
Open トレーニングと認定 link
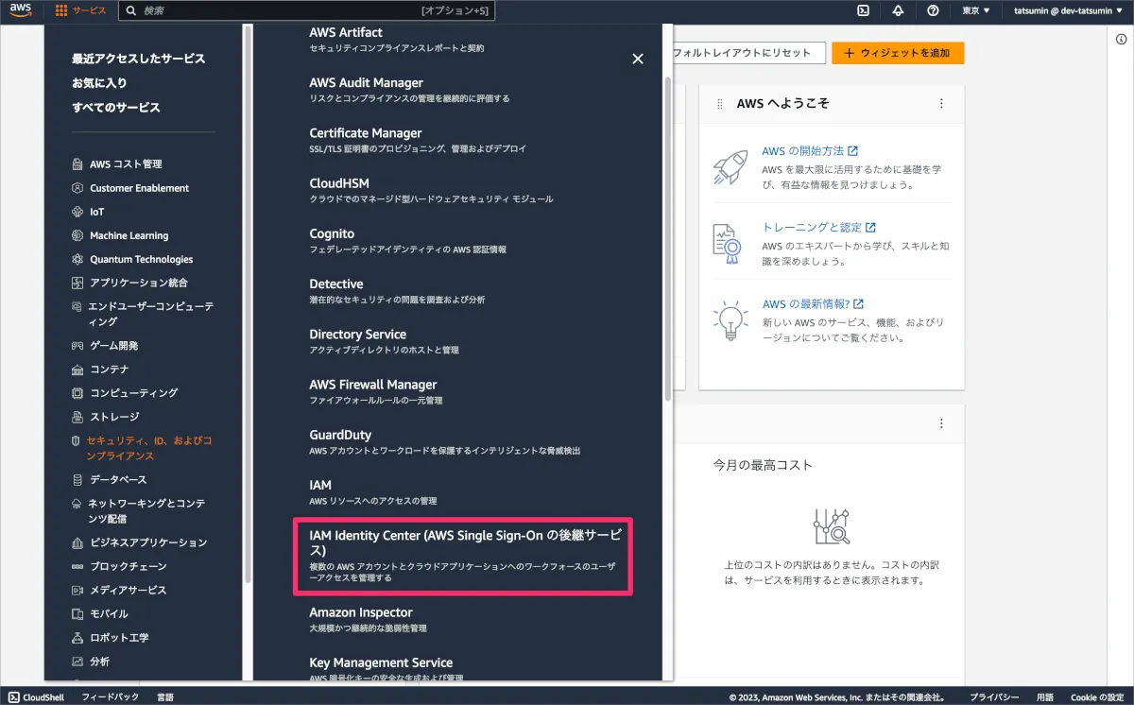818,228
